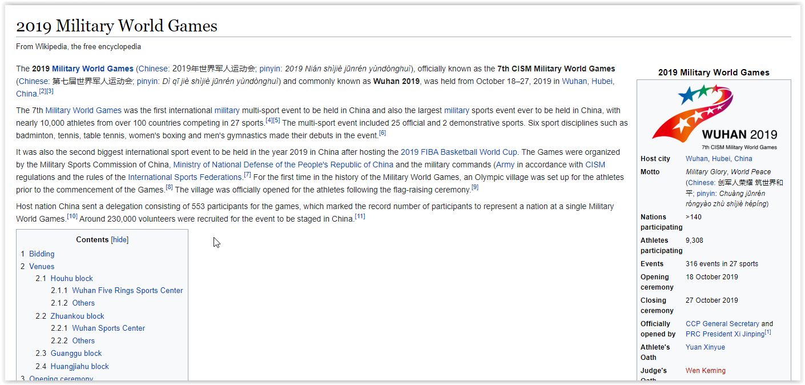Open citation [6] after 'debuts in the event'
Screen dimensions: 805x385
(383, 133)
